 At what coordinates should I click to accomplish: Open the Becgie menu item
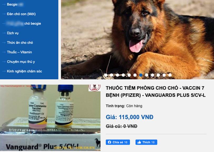(x=15, y=4)
